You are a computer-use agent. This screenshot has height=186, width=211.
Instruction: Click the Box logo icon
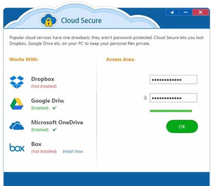[x=17, y=148]
